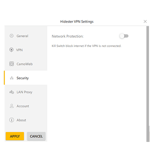Click the Security network icon
This screenshot has height=160, width=154.
coord(12,78)
